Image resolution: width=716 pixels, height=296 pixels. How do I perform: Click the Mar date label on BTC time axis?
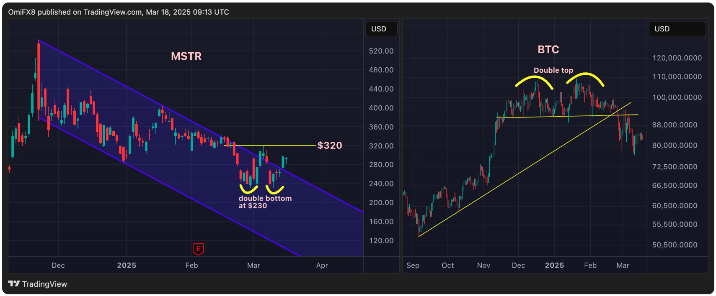623,265
